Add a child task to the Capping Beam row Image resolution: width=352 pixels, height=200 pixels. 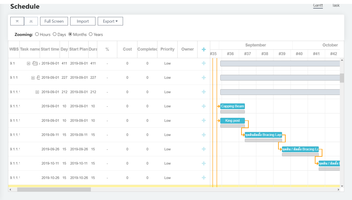coord(204,106)
